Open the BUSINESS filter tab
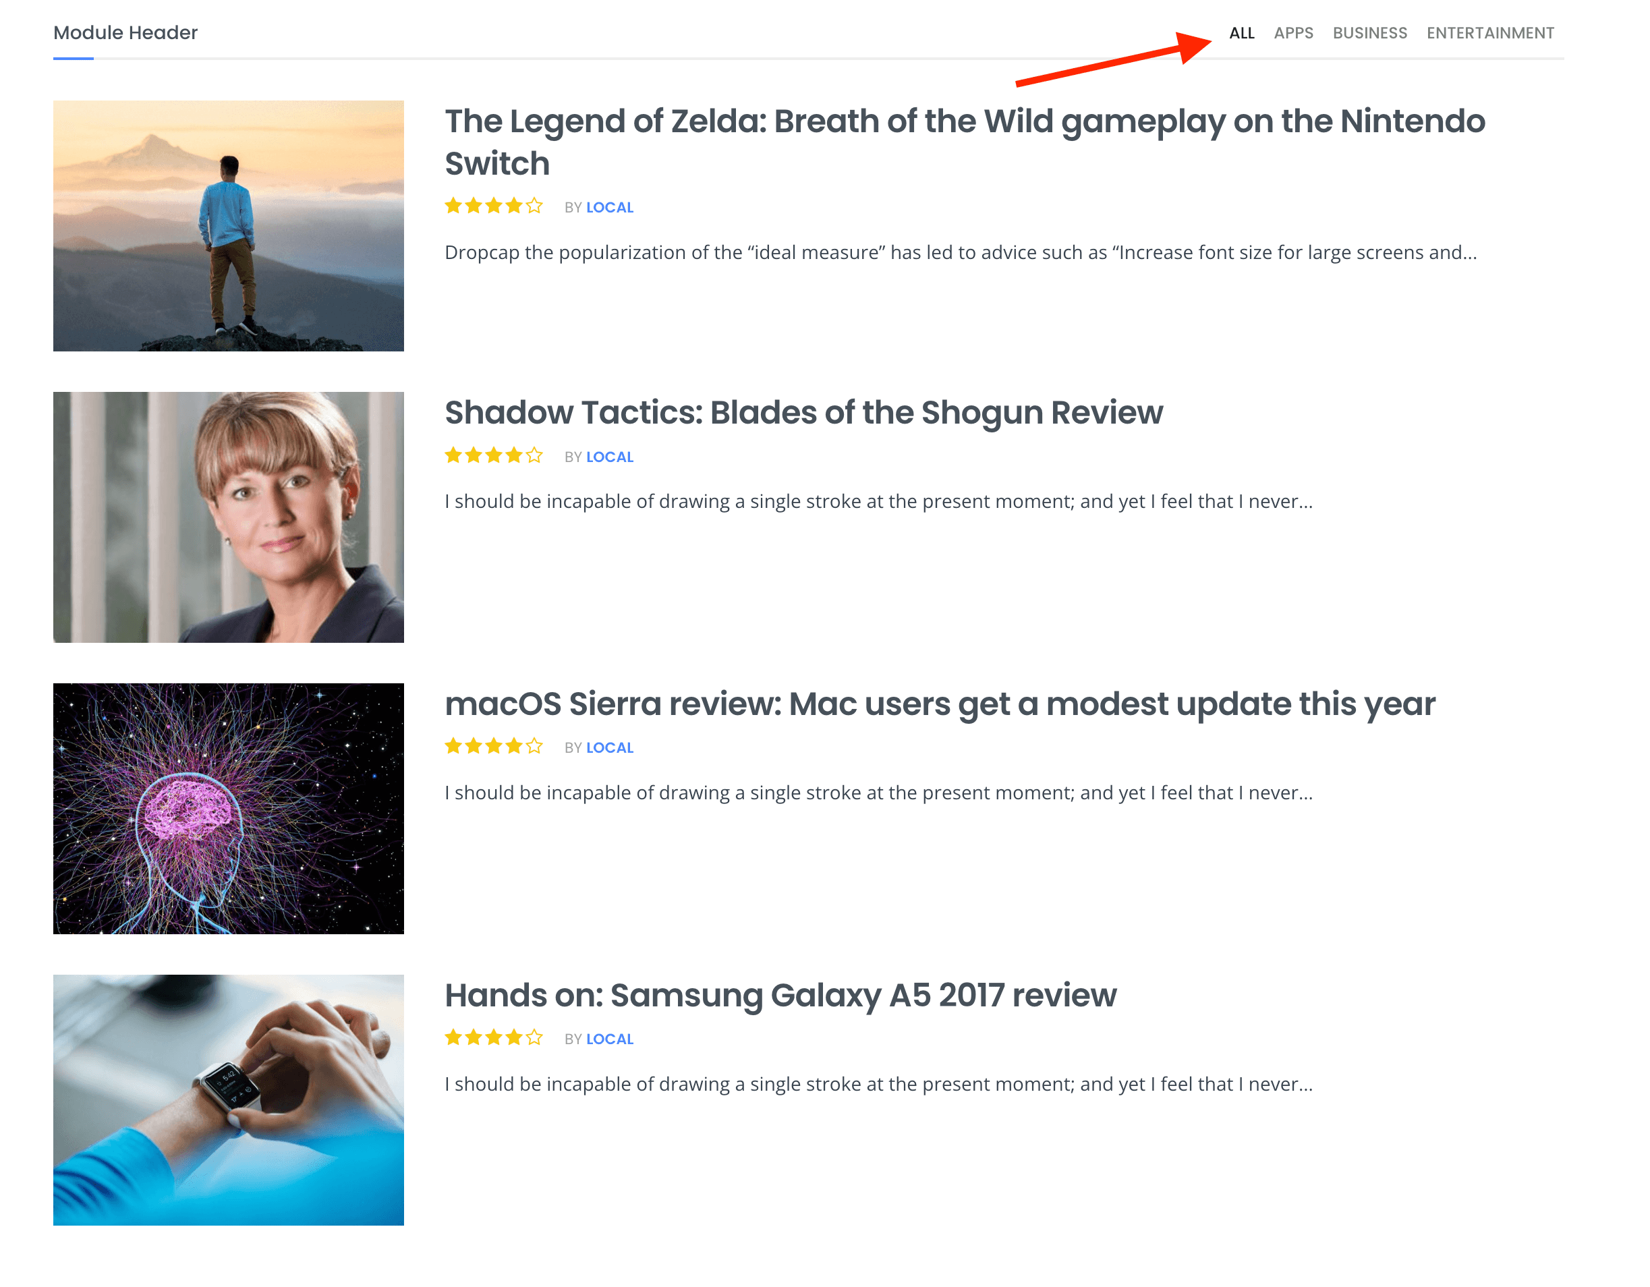Viewport: 1650px width, 1287px height. click(x=1369, y=33)
